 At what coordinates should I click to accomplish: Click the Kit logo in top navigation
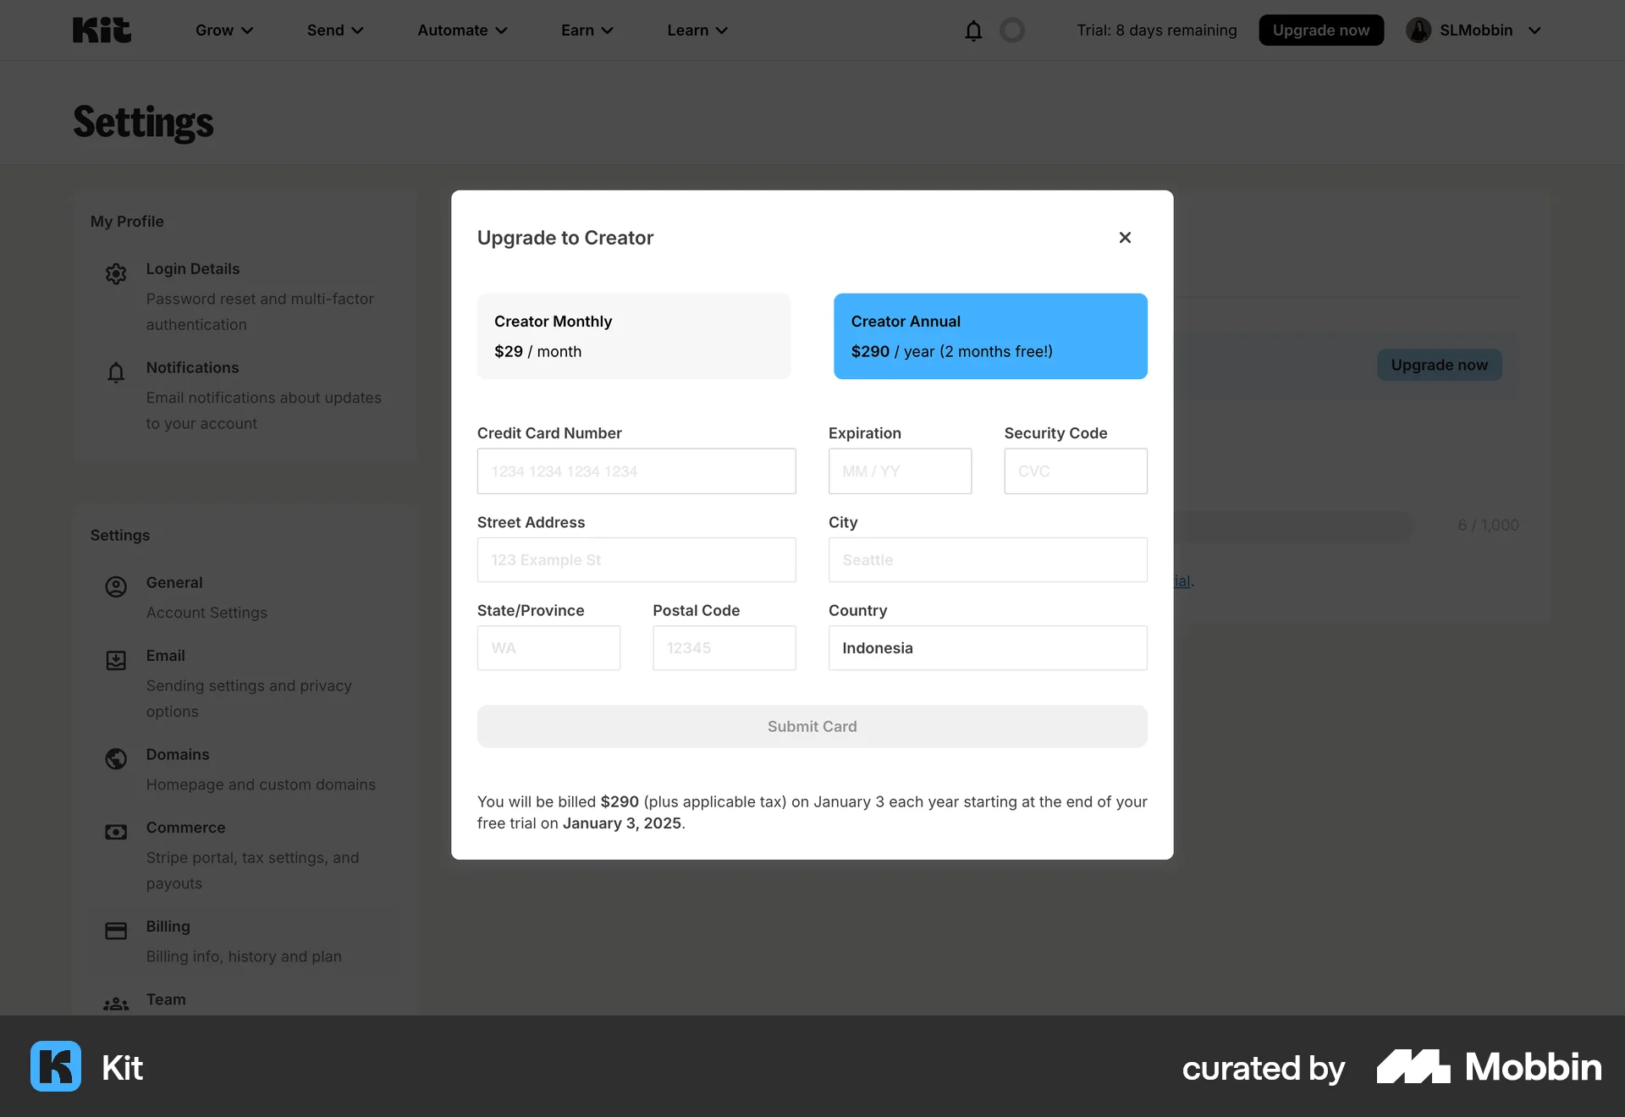point(102,30)
